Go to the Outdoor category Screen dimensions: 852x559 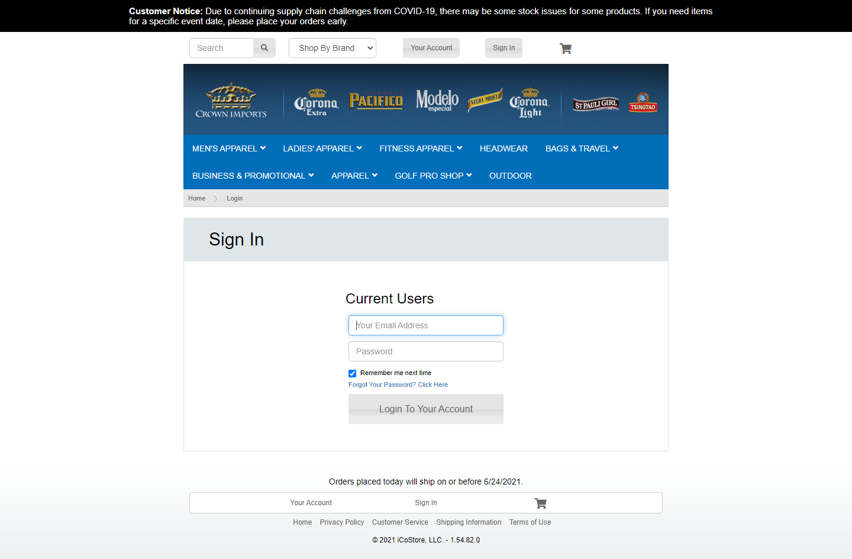coord(510,176)
